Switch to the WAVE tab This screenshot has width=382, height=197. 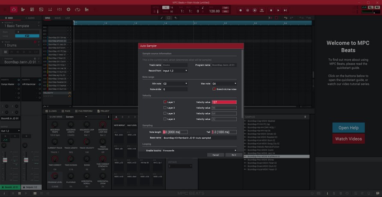click(x=57, y=18)
